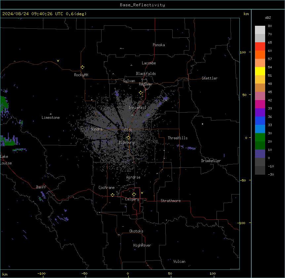285x278 pixels.
Task: Pick the red 65–60 dBZ swatch
Action: click(x=260, y=47)
